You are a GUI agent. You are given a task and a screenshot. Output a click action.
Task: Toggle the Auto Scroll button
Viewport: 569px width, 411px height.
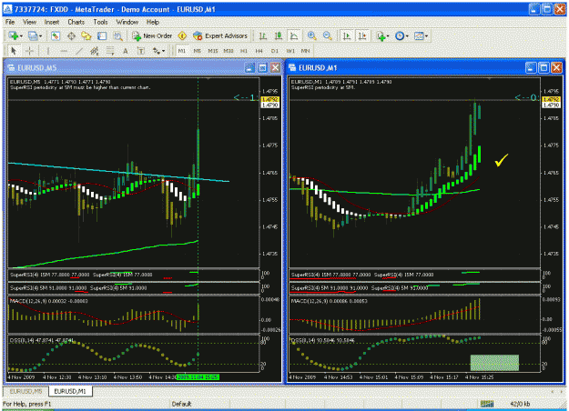click(x=347, y=35)
